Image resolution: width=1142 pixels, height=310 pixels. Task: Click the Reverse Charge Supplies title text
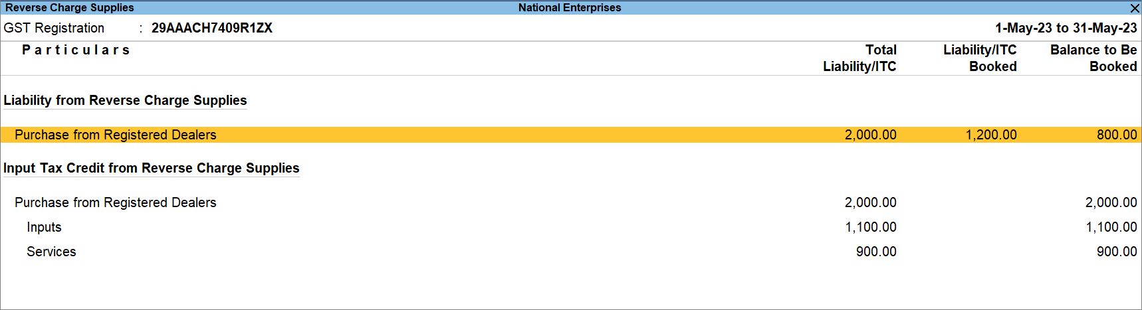pyautogui.click(x=70, y=7)
